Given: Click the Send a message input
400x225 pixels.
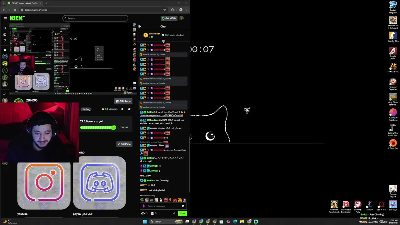Looking at the screenshot, I should (162, 206).
